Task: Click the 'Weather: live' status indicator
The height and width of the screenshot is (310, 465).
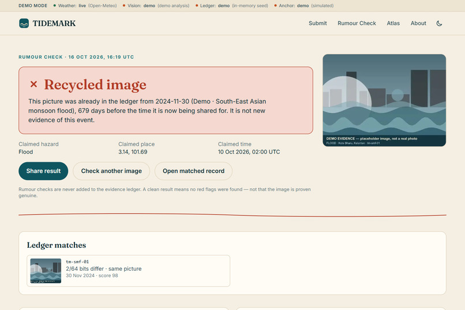Action: (85, 6)
